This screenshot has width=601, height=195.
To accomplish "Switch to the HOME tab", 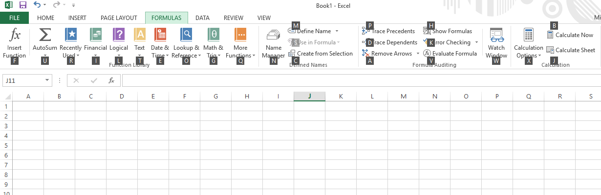I will click(x=45, y=18).
